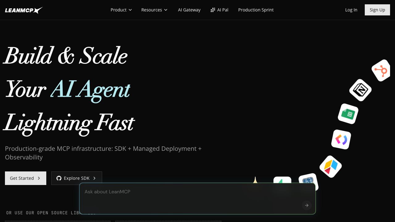Open Explore SDK GitHub button

pos(77,178)
